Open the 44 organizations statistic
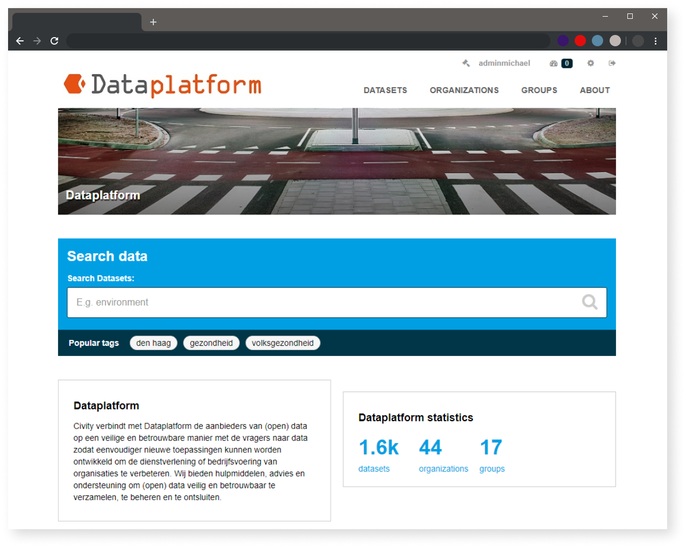 click(x=443, y=455)
